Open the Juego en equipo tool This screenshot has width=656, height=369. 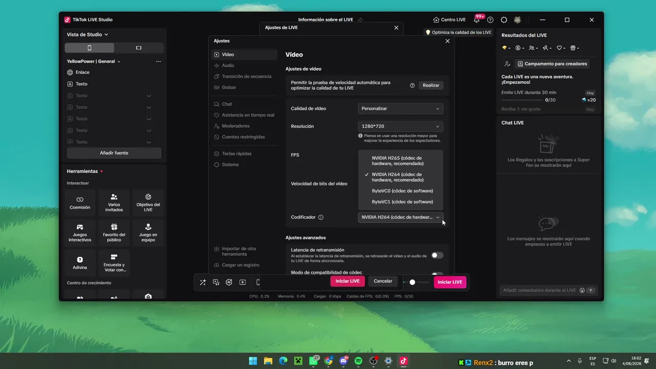point(148,233)
